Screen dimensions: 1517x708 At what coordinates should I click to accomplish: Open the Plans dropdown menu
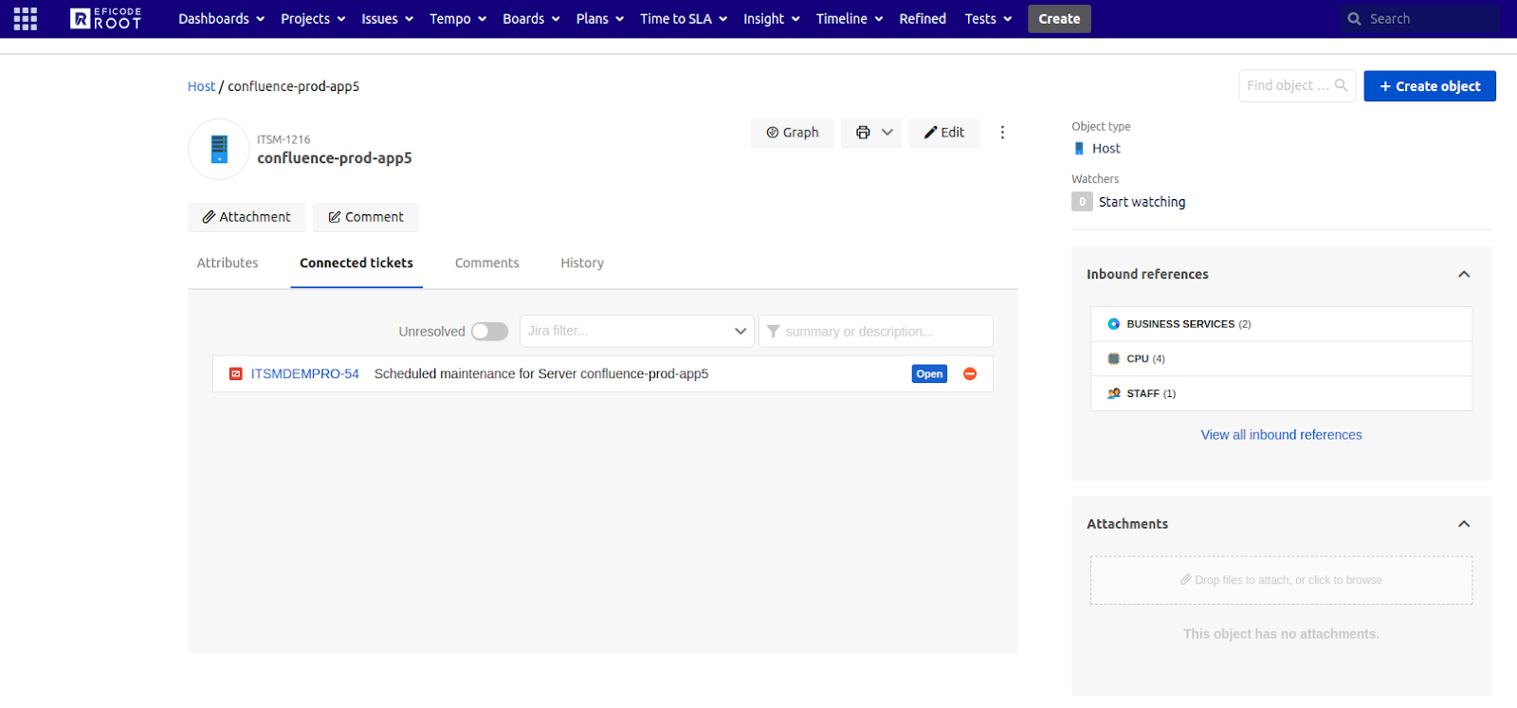pos(600,19)
